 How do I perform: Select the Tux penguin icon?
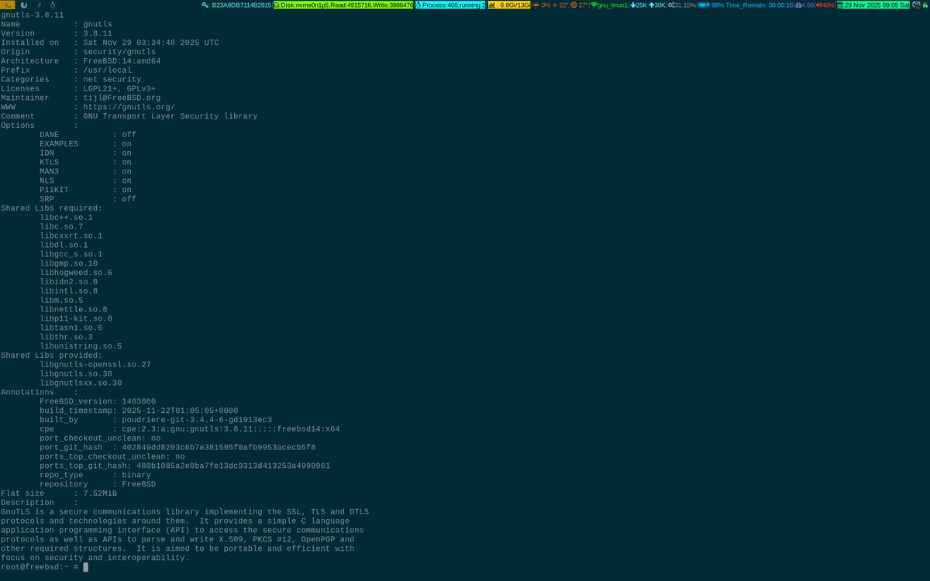pos(51,5)
